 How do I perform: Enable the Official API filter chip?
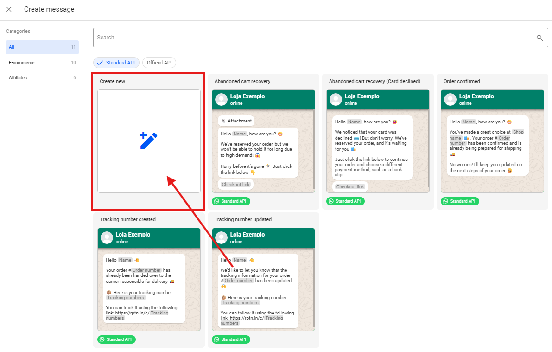click(x=159, y=63)
